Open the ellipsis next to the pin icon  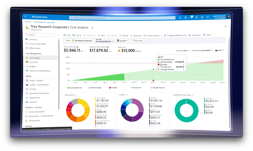coord(97,28)
